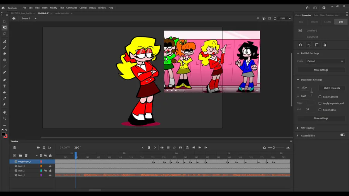Toggle Lock All Layers padlock header
The image size is (349, 196).
[50, 156]
